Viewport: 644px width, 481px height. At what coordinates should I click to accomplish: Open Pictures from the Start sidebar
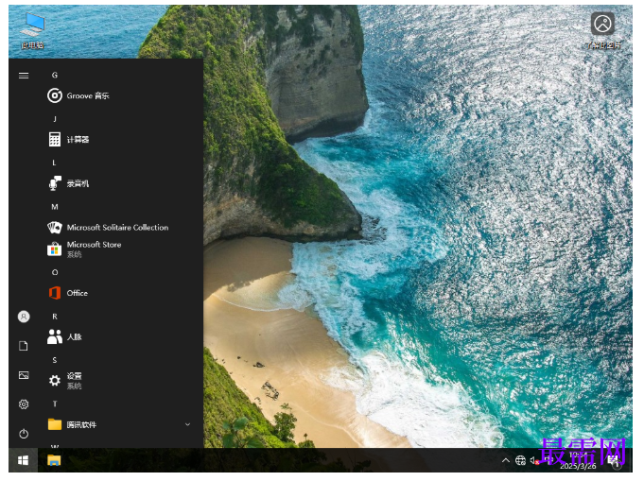point(24,375)
